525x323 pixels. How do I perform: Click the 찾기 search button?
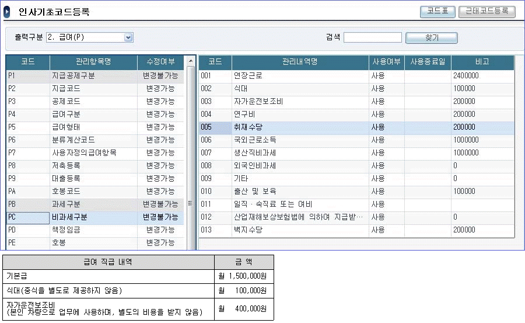pyautogui.click(x=431, y=38)
